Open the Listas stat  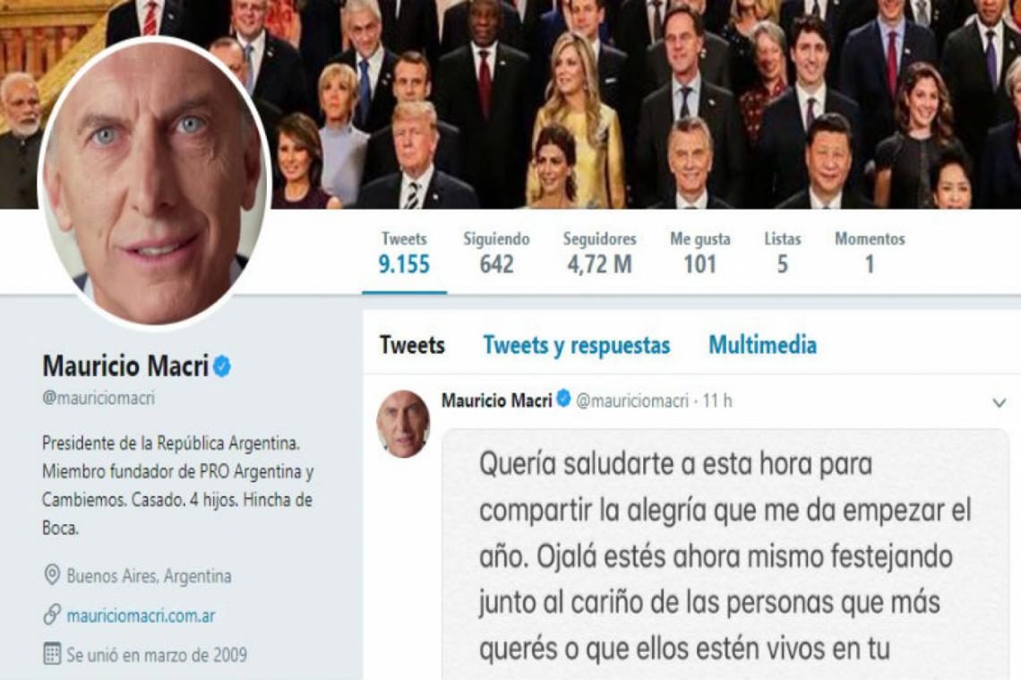[783, 253]
